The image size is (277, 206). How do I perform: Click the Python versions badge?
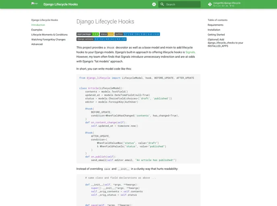[137, 34]
